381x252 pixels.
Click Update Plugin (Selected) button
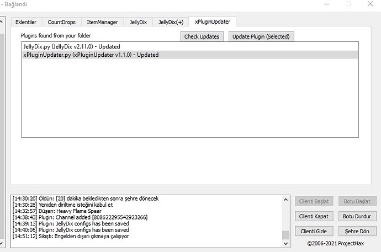261,36
